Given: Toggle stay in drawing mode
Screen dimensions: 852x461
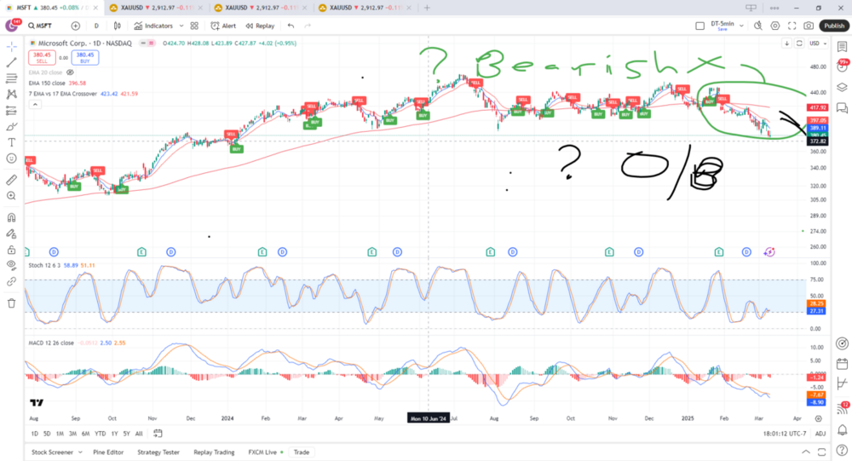Looking at the screenshot, I should point(11,233).
